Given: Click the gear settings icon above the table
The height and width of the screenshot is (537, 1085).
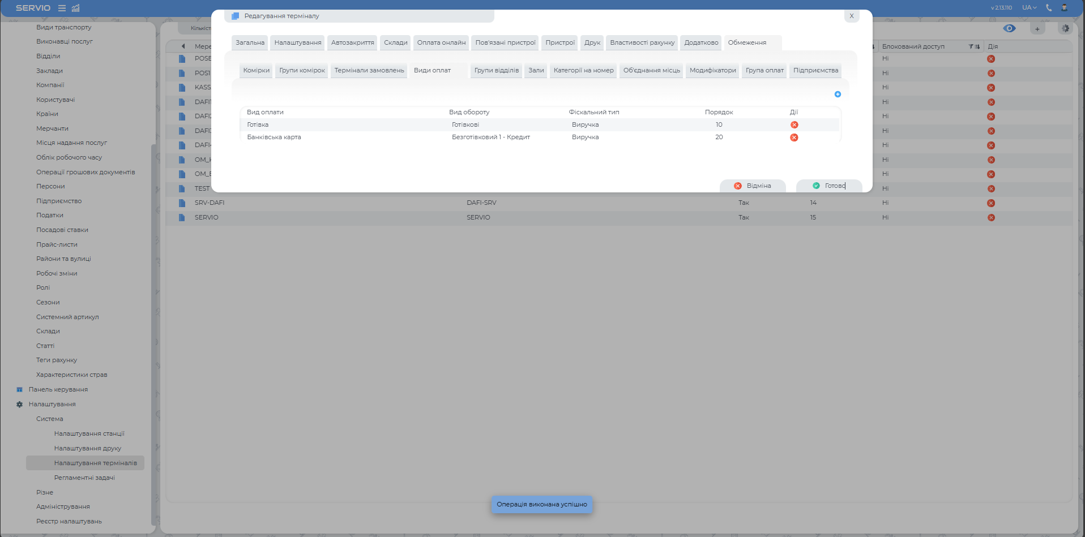Looking at the screenshot, I should coord(1065,28).
